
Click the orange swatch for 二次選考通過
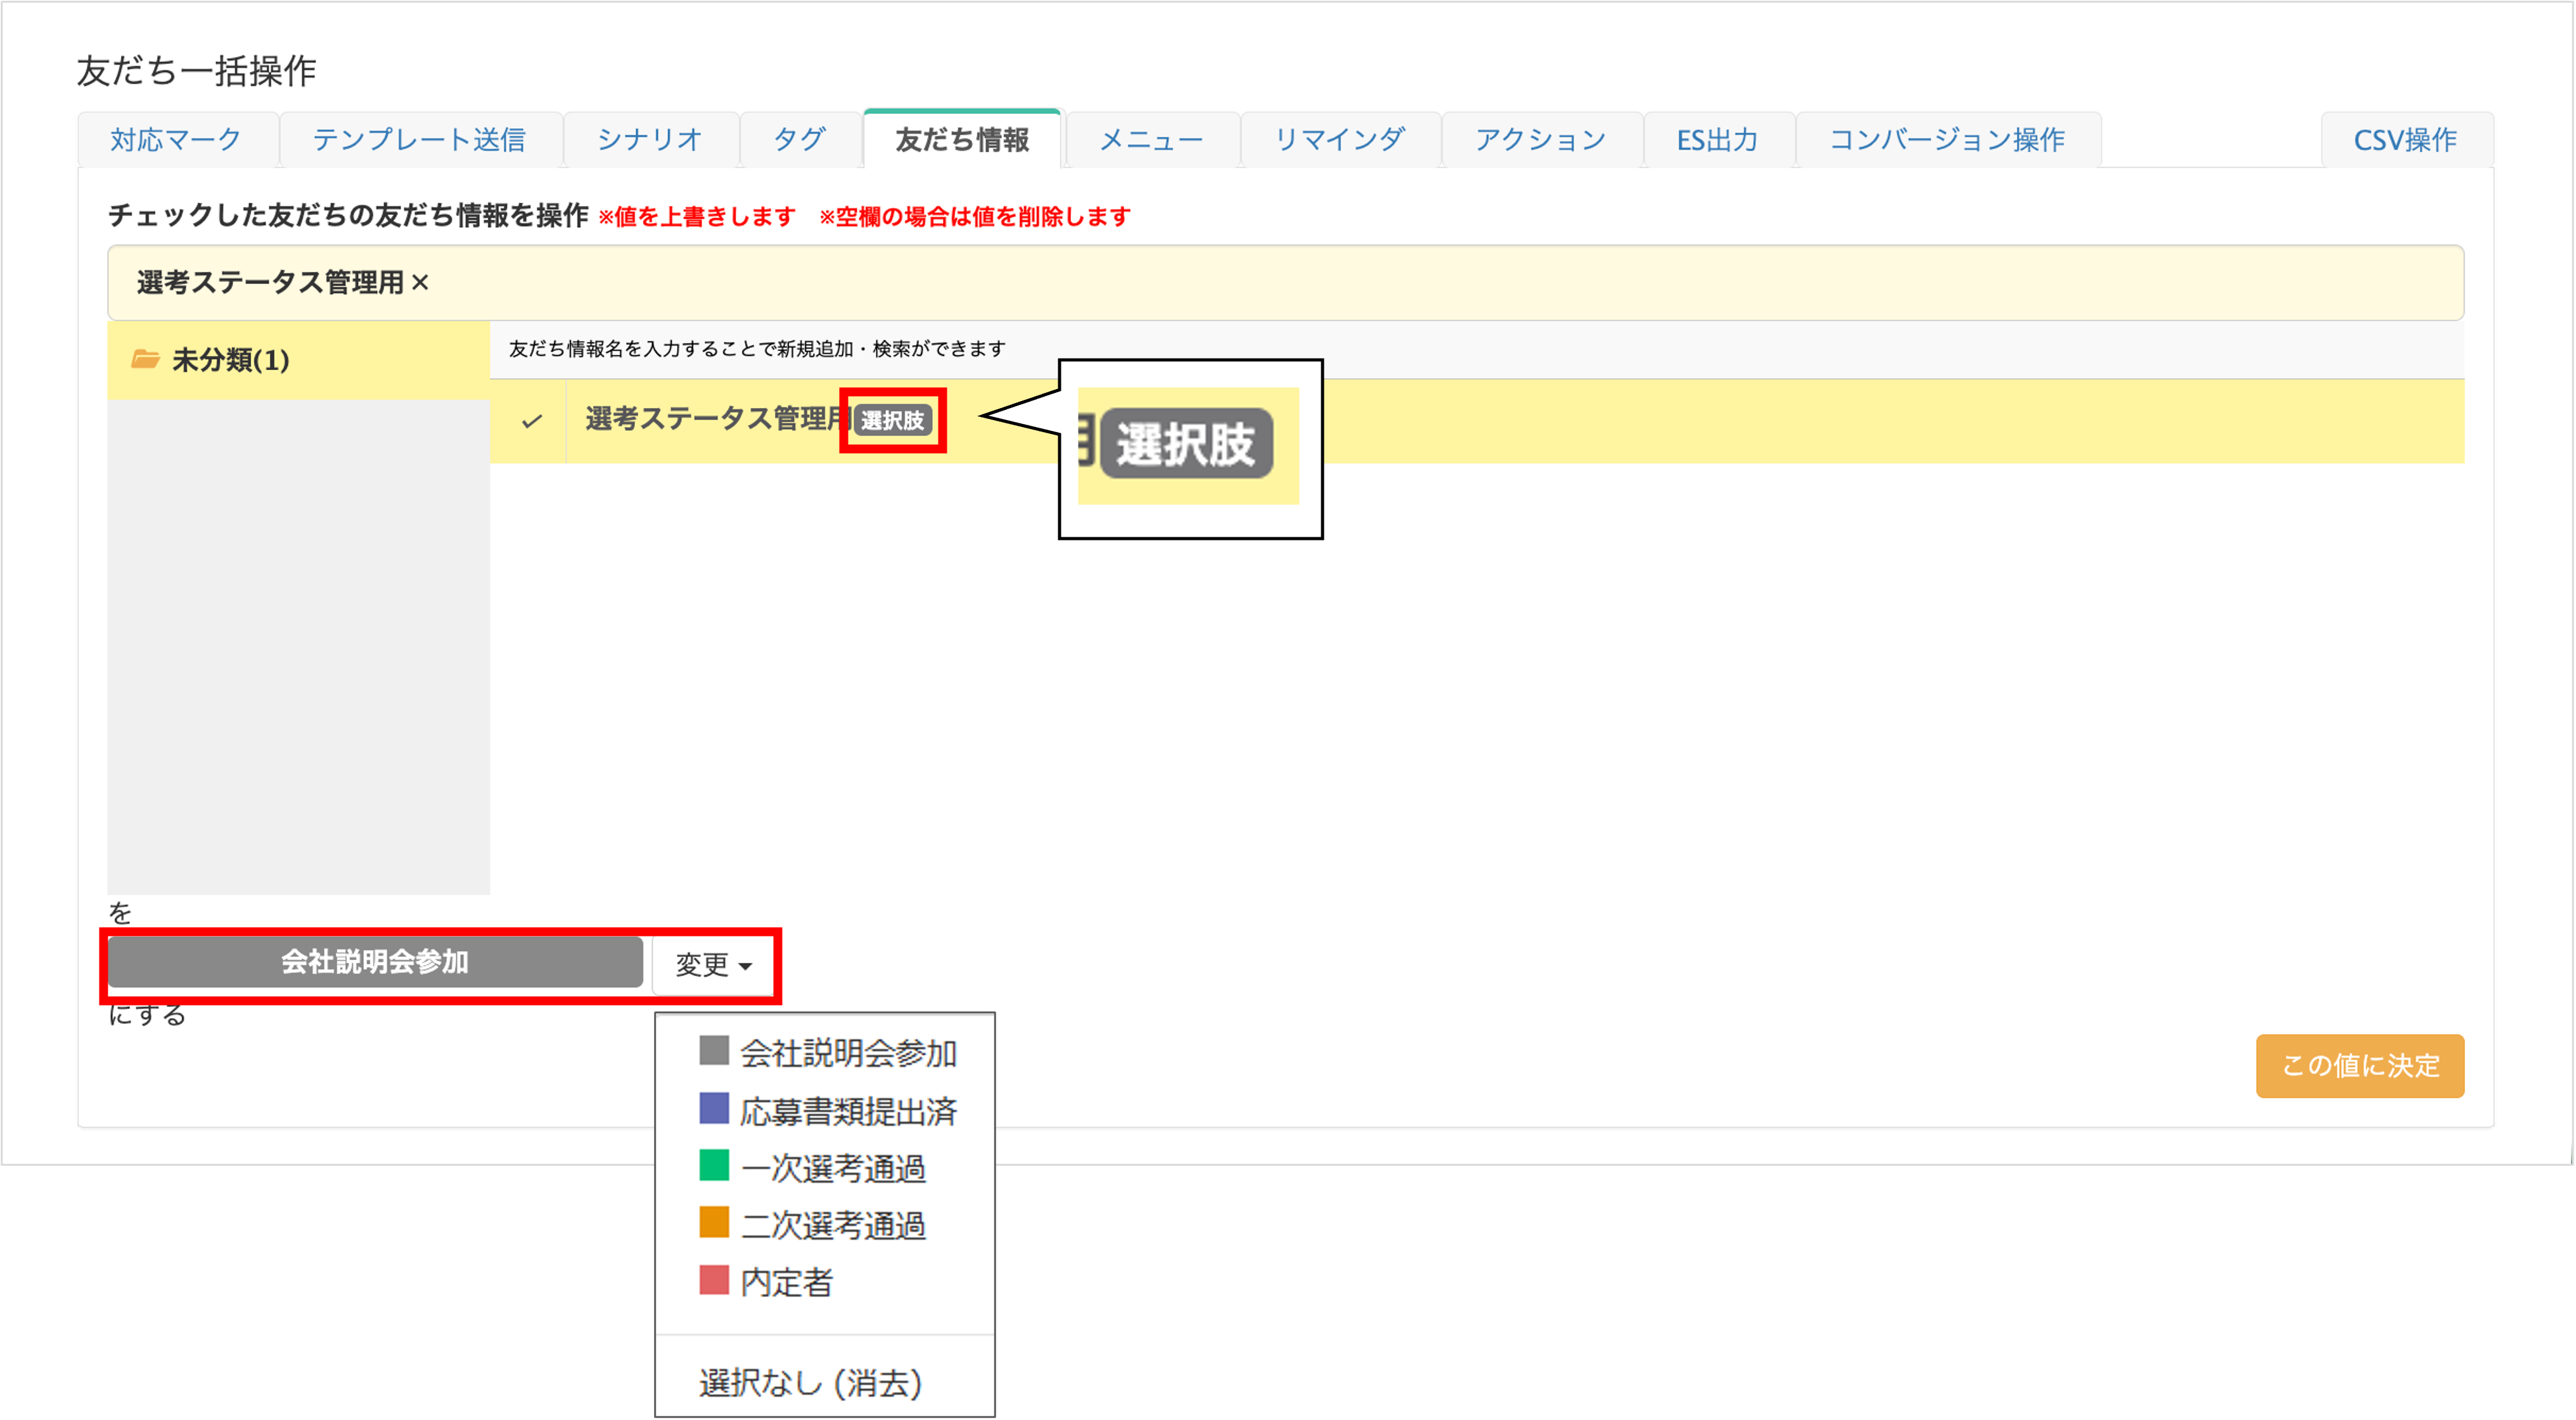[714, 1223]
